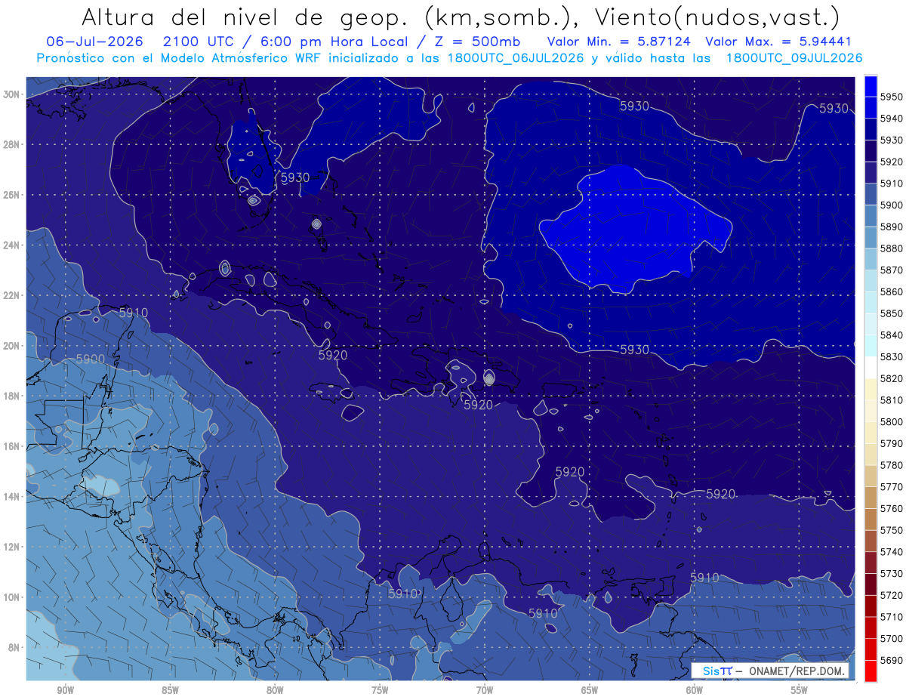Screen dimensions: 906x700
Task: Click the colorbar swatch between 5940 and 5950
Action: tap(871, 107)
